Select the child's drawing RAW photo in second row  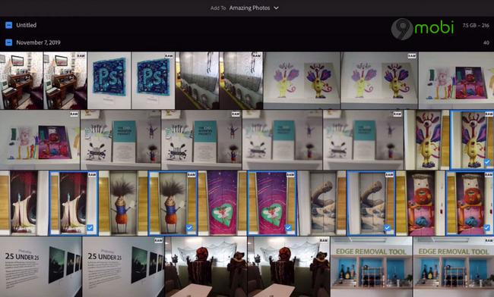point(40,140)
